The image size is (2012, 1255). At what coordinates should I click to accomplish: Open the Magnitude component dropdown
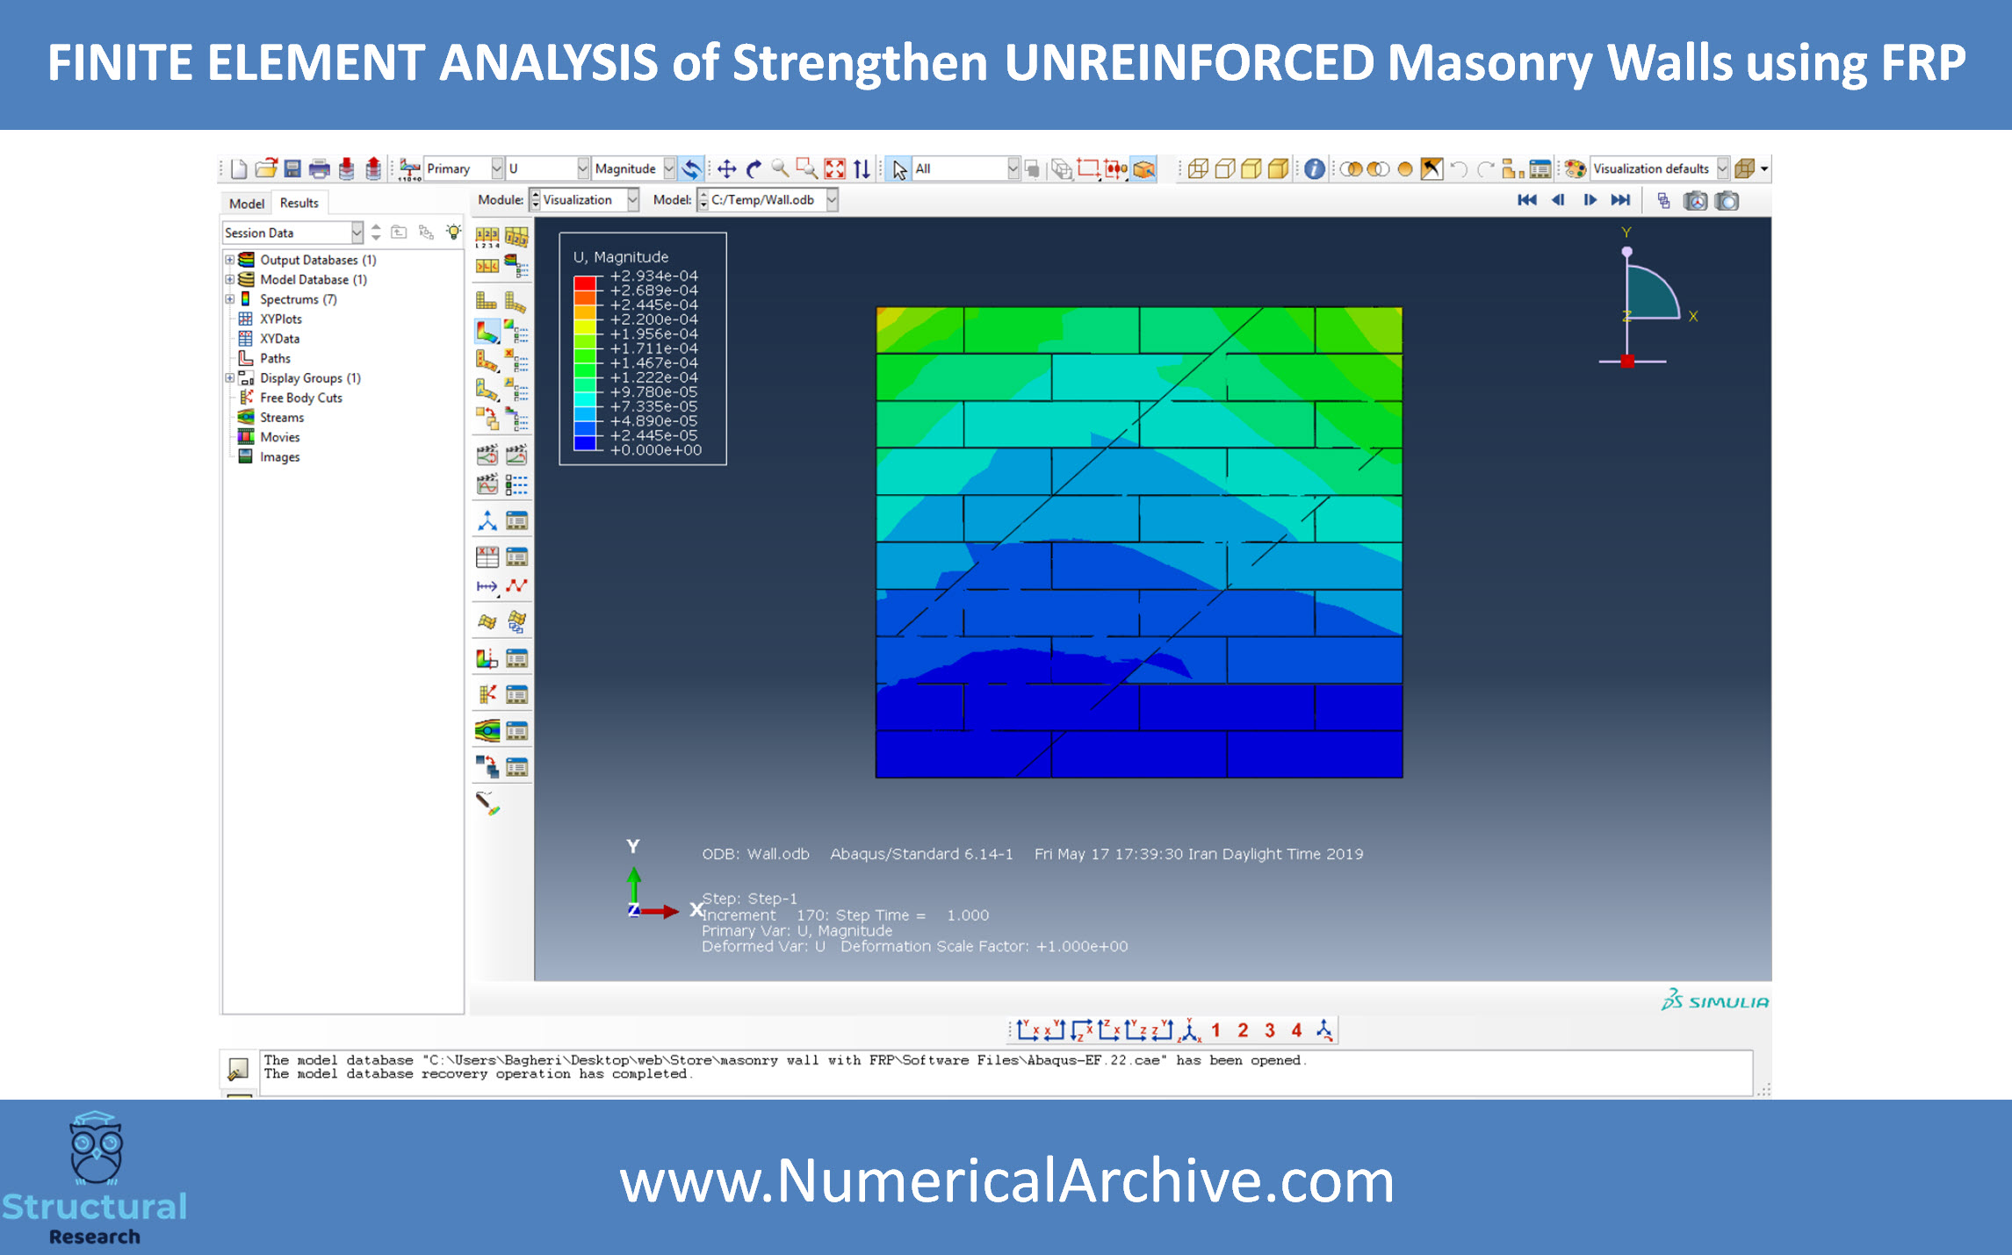669,169
